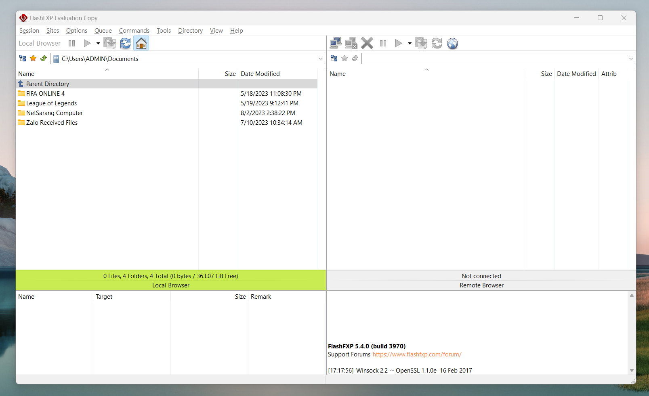The width and height of the screenshot is (649, 396).
Task: Click remote Size column header
Action: [540, 74]
